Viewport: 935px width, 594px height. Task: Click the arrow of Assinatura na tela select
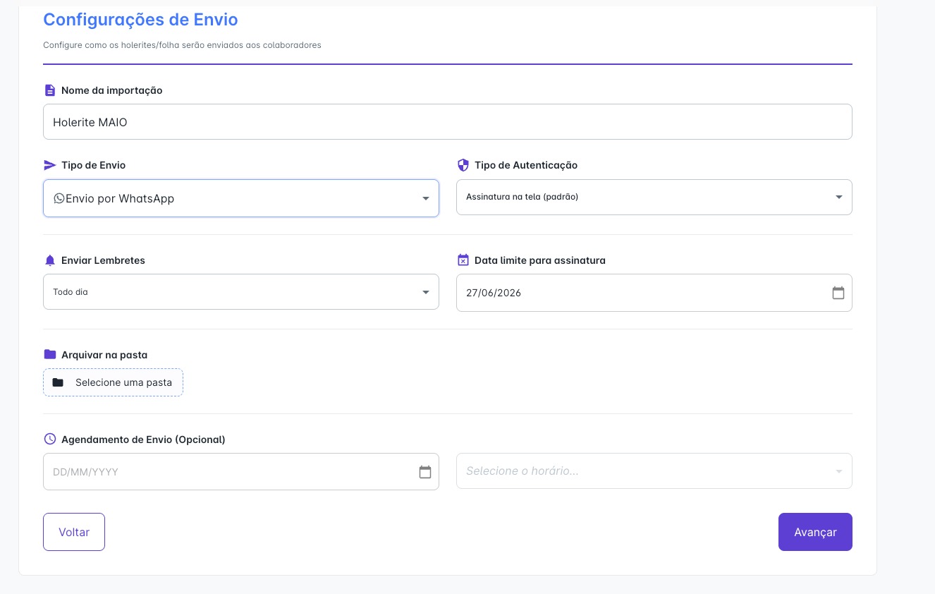(839, 198)
